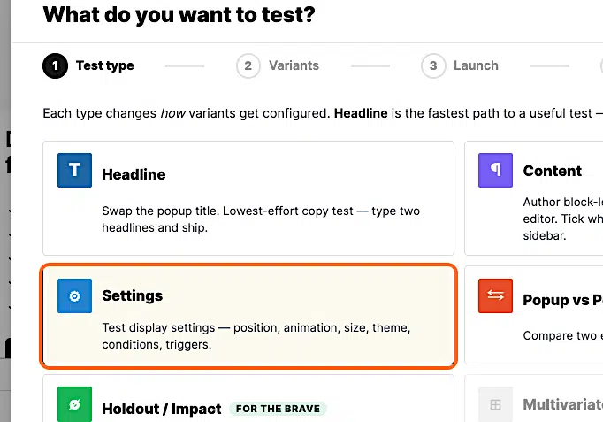Viewport: 603px width, 422px height.
Task: Click the FOR THE BRAVE badge
Action: 278,409
